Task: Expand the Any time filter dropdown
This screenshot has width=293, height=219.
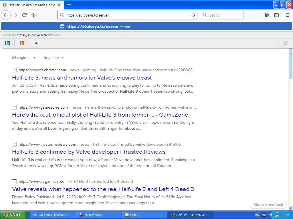Action: pos(54,58)
